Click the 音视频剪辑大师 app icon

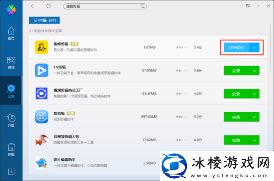point(42,140)
